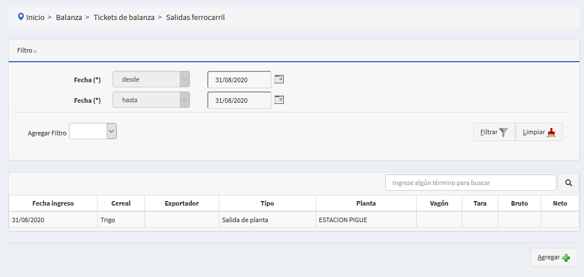Open the 'desde' date condition dropdown
Screen dimensions: 584x277
tap(151, 79)
